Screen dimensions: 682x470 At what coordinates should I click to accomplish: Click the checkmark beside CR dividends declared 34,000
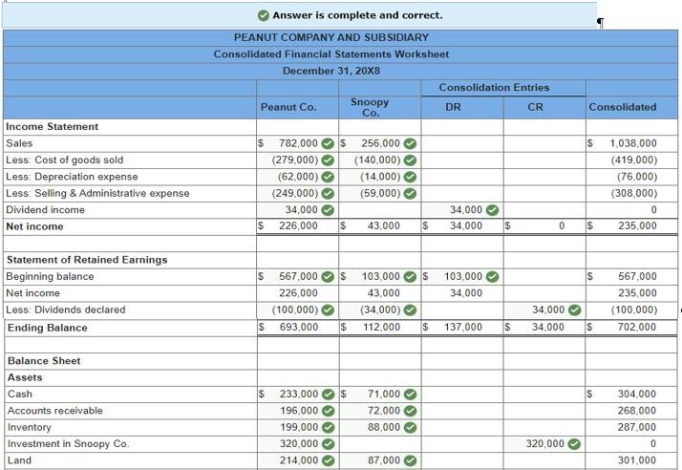(x=575, y=310)
